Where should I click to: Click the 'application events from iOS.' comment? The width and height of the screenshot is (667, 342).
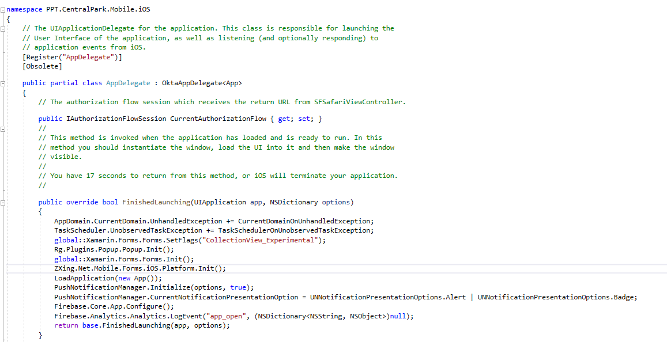tap(84, 47)
